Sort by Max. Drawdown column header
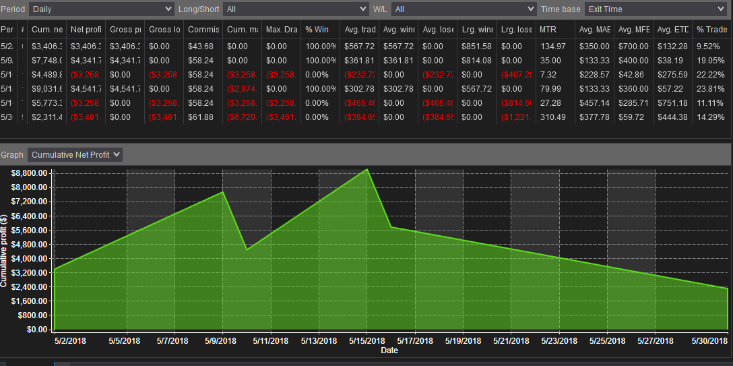 (282, 30)
